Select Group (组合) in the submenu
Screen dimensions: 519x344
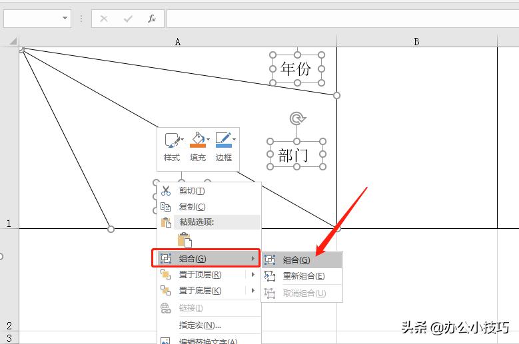(x=302, y=260)
